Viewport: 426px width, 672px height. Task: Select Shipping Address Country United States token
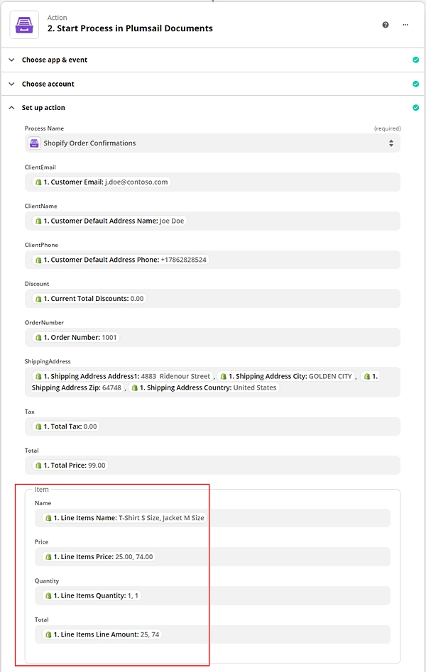[204, 388]
